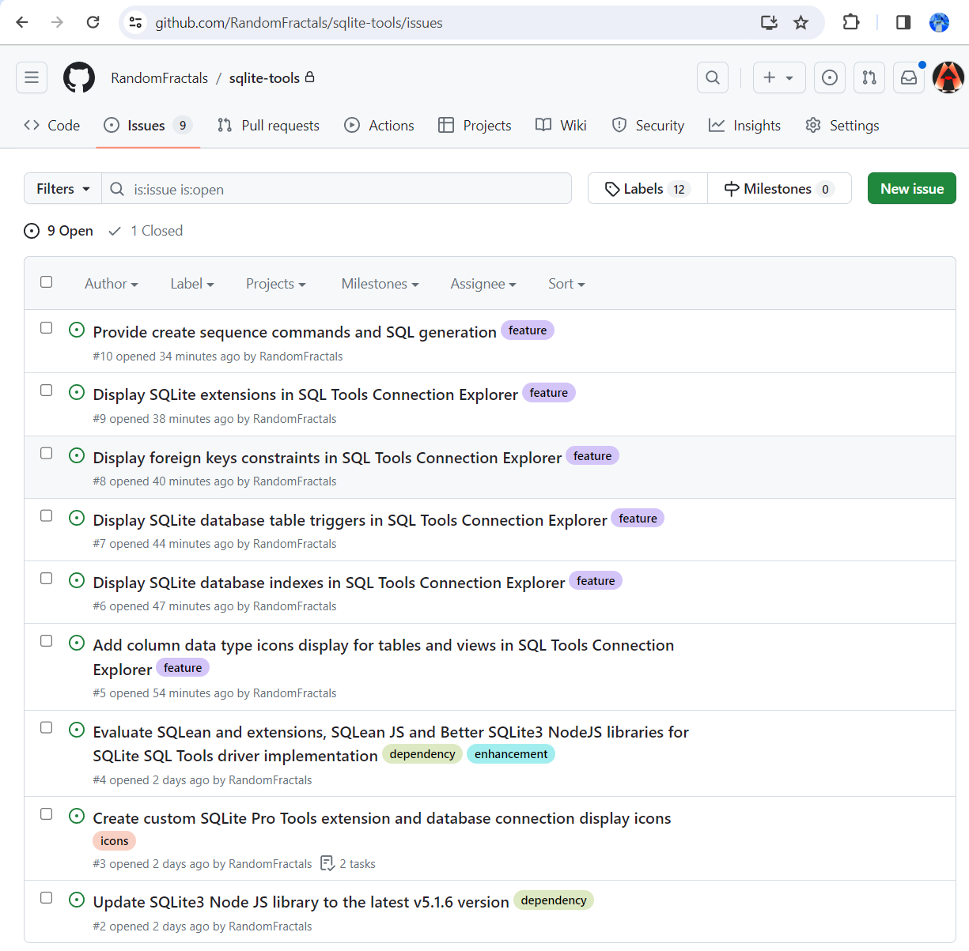969x951 pixels.
Task: Switch to the Projects repository tab
Action: [475, 126]
